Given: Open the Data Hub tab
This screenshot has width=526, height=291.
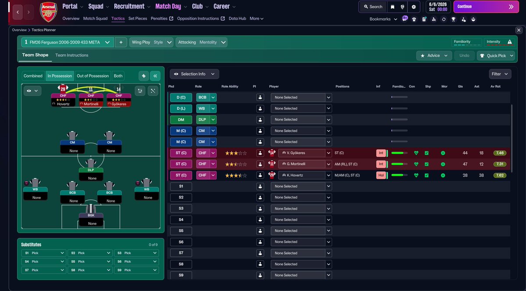Looking at the screenshot, I should 237,18.
